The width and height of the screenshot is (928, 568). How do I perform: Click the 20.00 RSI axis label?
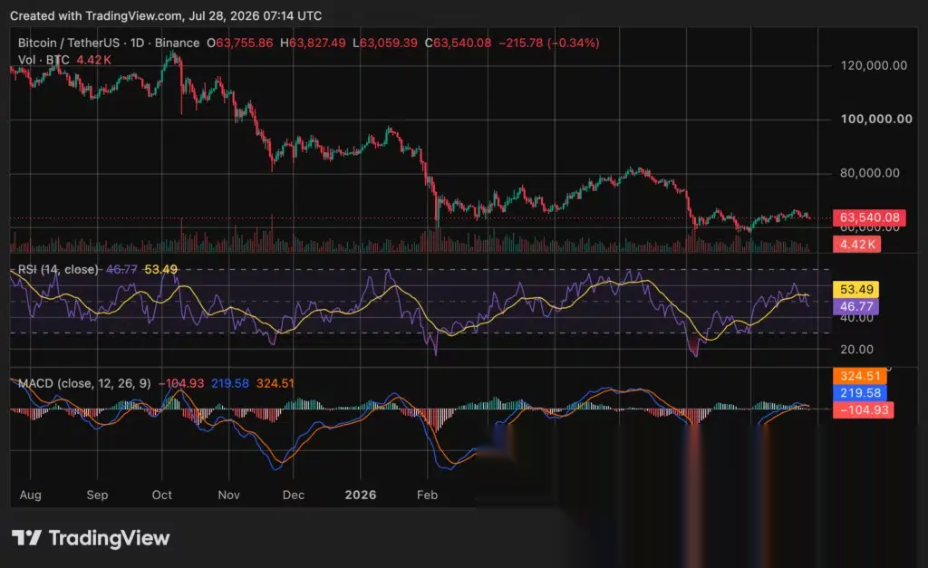tap(856, 350)
